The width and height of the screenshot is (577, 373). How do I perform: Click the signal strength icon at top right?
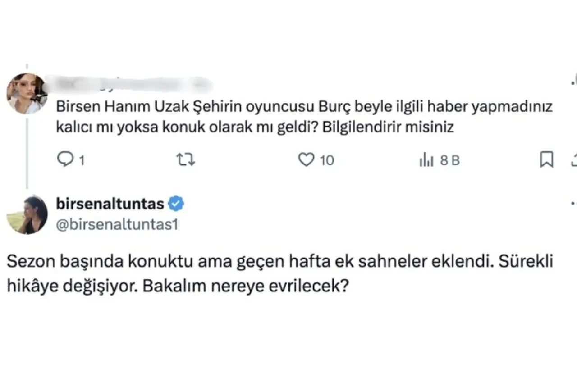tap(573, 82)
